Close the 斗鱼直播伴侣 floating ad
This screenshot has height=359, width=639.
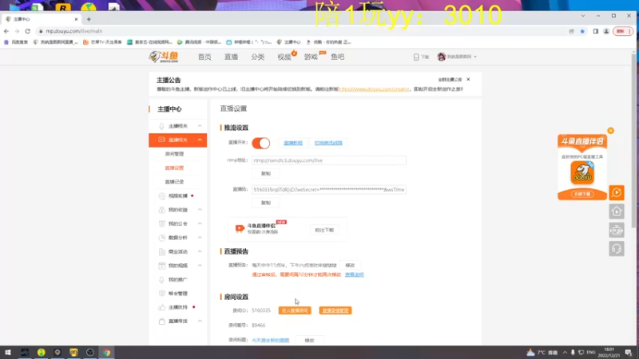click(610, 131)
